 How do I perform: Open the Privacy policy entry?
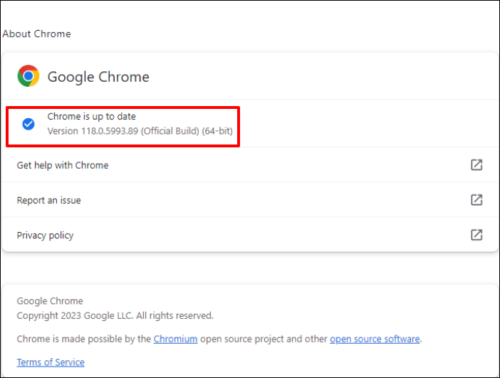[x=46, y=235]
